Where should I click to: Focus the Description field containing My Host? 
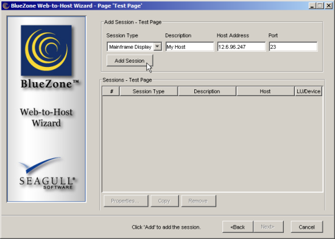pyautogui.click(x=189, y=46)
